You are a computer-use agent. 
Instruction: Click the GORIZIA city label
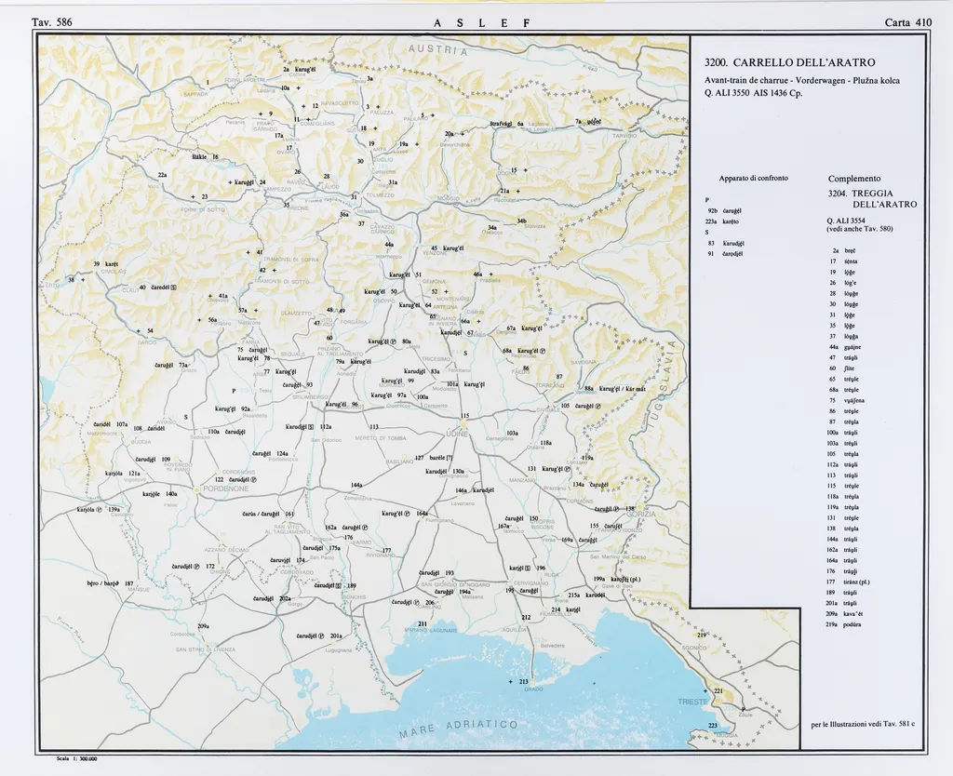(640, 514)
